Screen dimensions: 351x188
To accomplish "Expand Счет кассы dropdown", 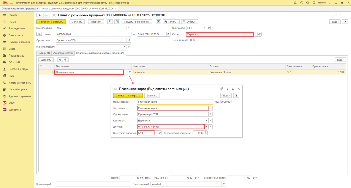I will click(205, 28).
